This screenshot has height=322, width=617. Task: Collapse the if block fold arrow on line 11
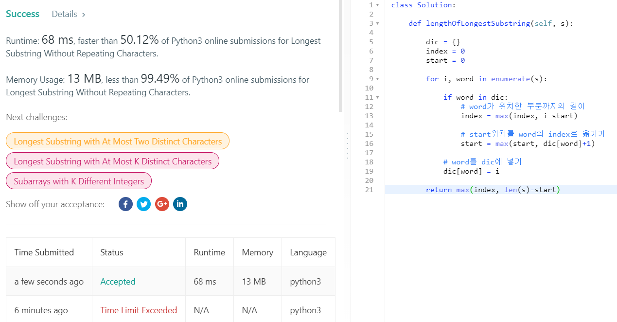377,97
